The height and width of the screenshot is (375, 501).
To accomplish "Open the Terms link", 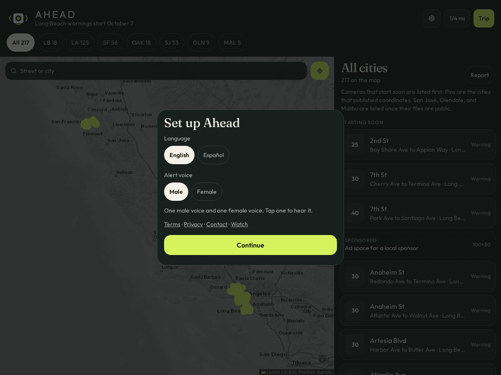I will click(x=172, y=224).
